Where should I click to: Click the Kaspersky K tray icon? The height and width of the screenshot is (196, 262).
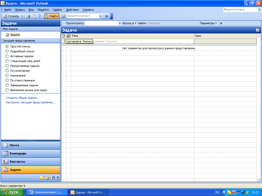[234, 192]
